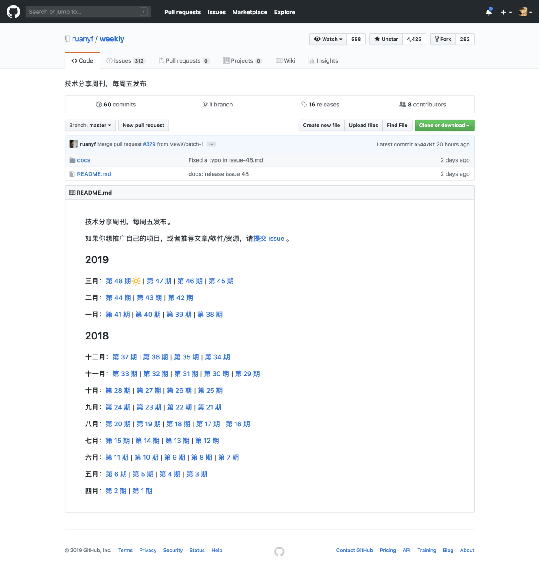The image size is (539, 578).
Task: Open the docs folder
Action: click(x=83, y=160)
